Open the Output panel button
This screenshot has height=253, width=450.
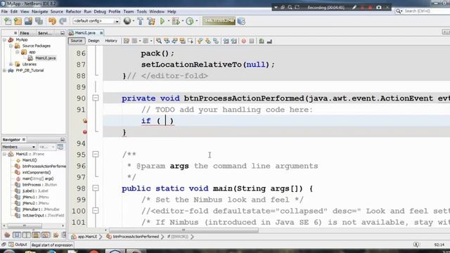tap(18, 245)
